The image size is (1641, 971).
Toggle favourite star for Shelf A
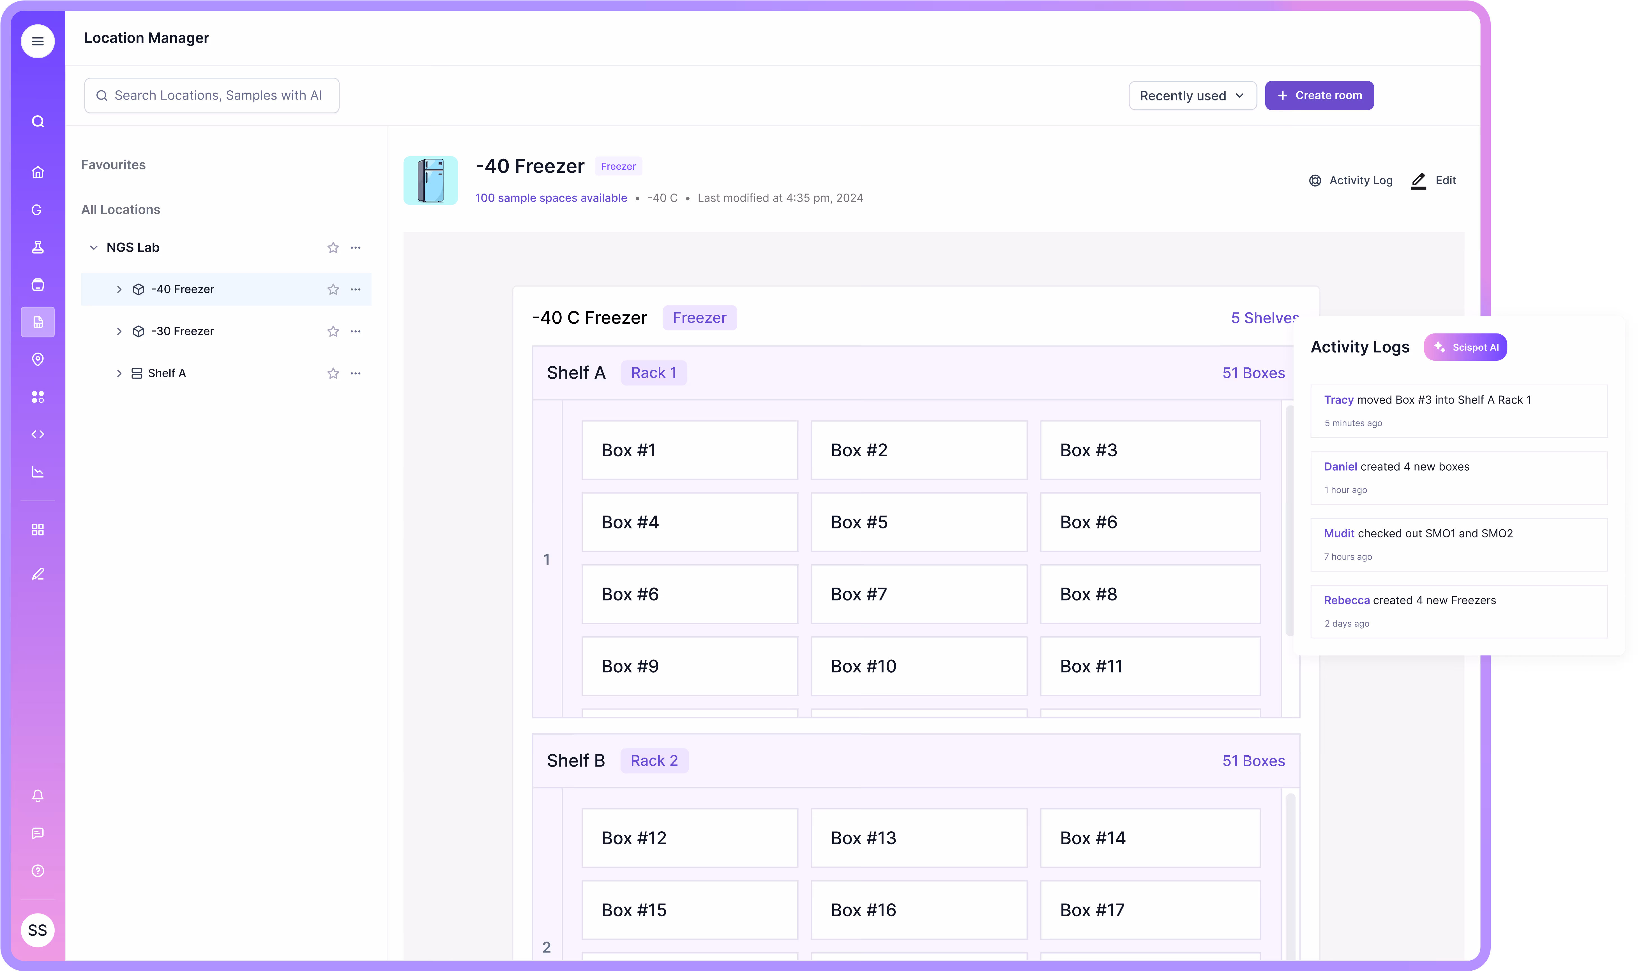333,373
